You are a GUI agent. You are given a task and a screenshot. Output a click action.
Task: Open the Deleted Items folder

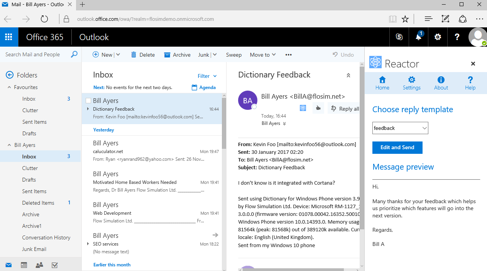point(38,203)
